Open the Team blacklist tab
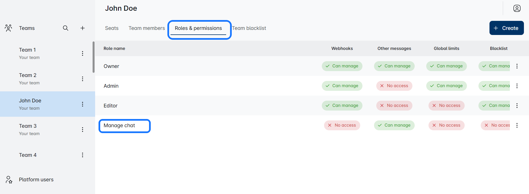Viewport: 529px width, 194px height. 249,28
